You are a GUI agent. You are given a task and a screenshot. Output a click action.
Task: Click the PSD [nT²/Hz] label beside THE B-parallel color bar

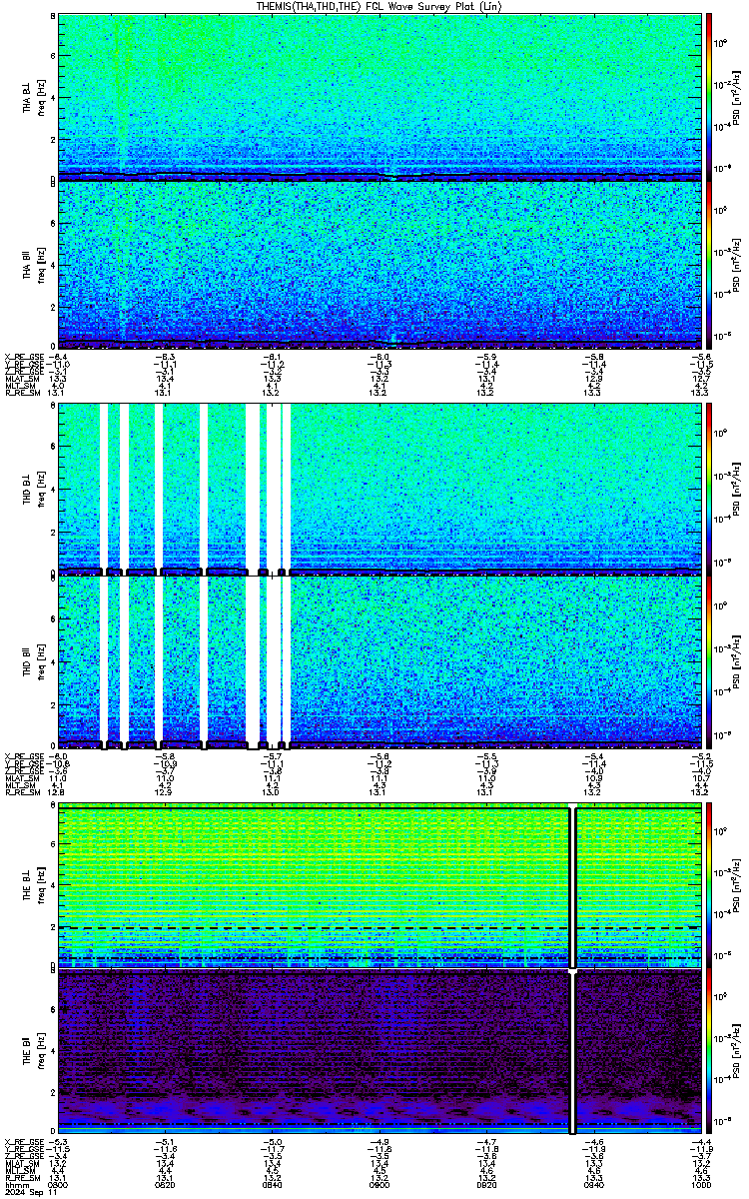[735, 1052]
